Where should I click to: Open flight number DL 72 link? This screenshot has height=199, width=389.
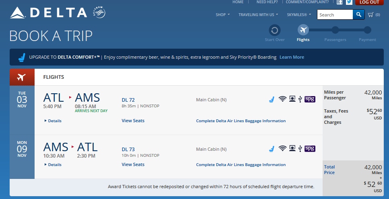pos(128,100)
